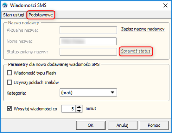Click into the Nowa nazwa field
The width and height of the screenshot is (172, 133).
[88, 41]
